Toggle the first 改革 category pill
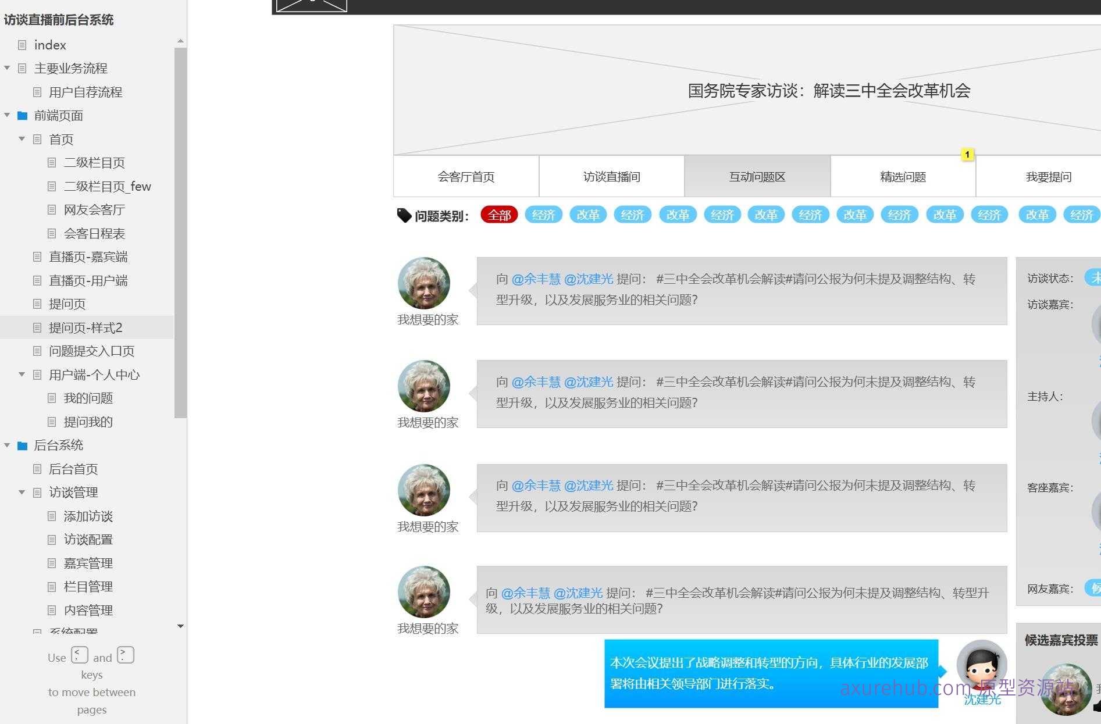This screenshot has height=724, width=1101. point(588,215)
